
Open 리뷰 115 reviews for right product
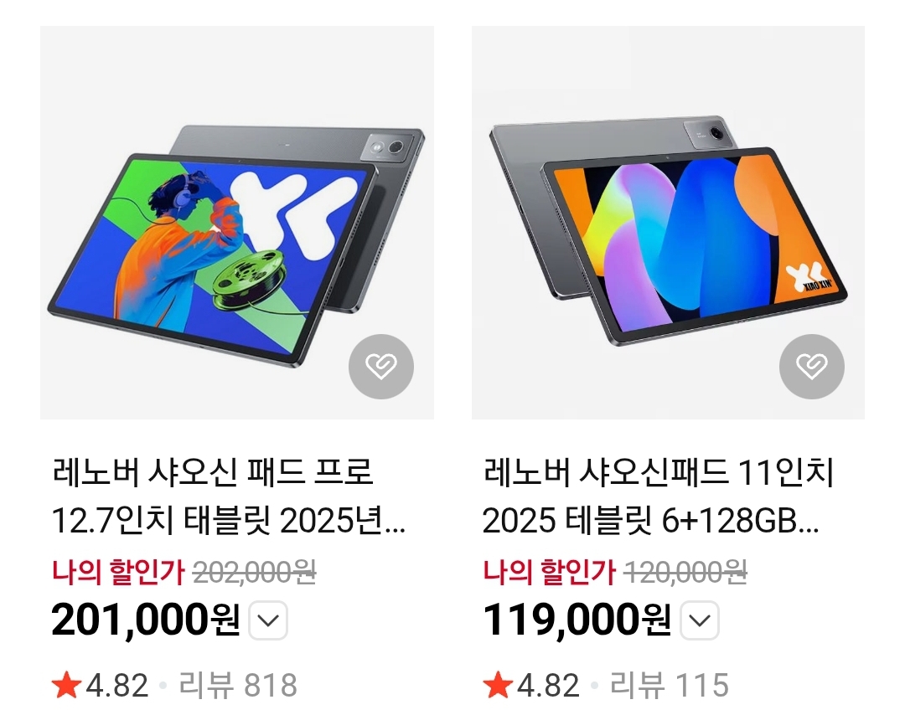point(669,685)
